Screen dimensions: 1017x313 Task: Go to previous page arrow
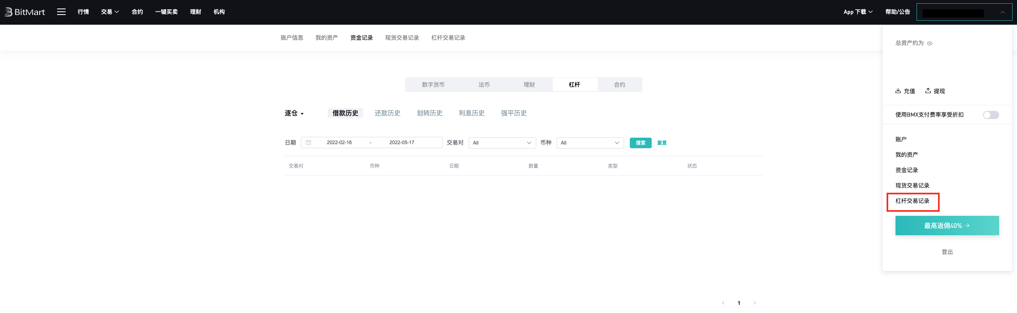(723, 302)
